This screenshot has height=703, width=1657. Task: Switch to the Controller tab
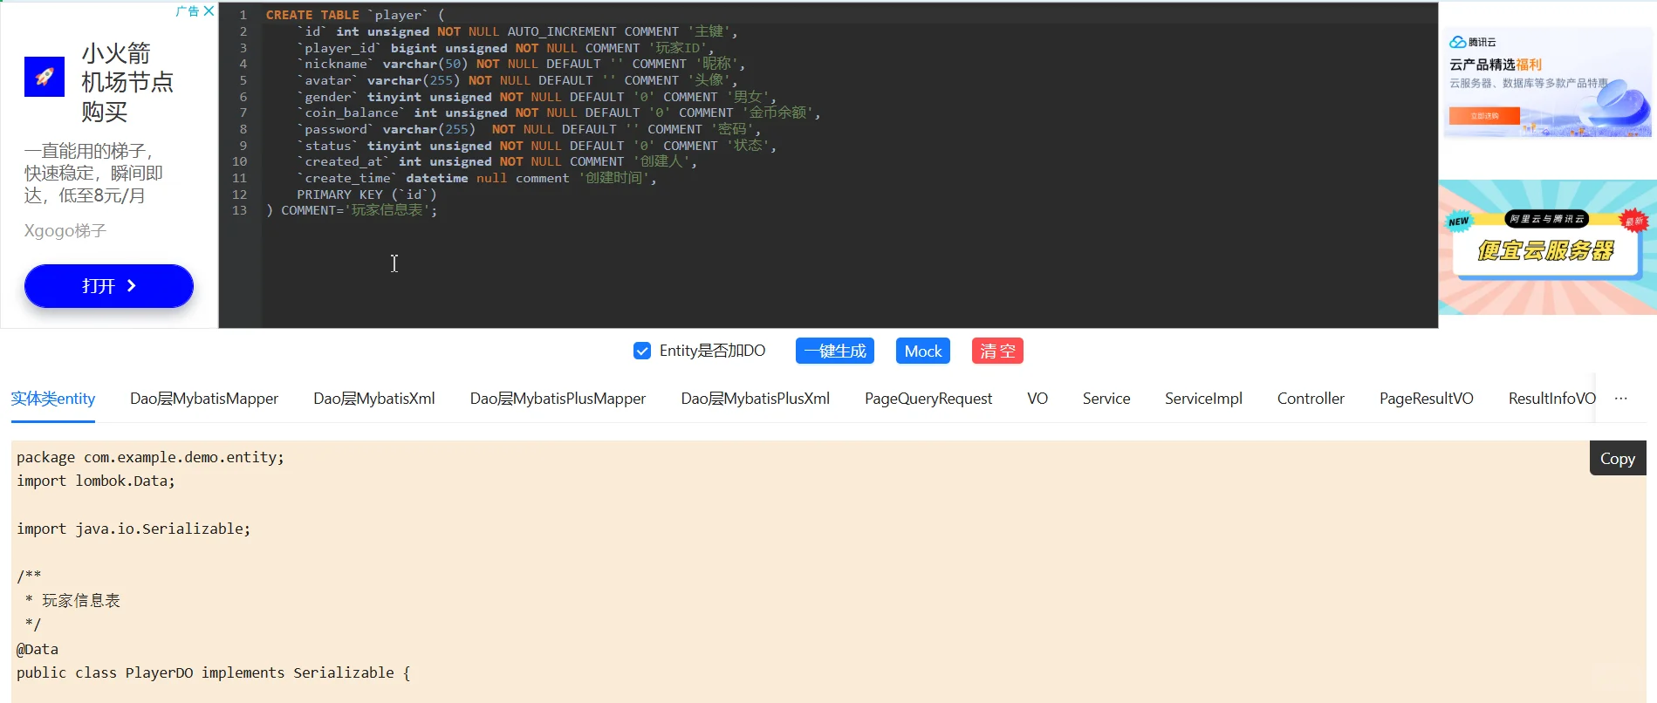coord(1311,399)
